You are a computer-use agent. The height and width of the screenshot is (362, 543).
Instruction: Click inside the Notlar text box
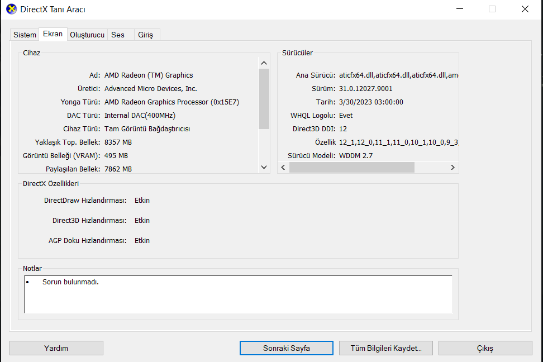tap(238, 294)
